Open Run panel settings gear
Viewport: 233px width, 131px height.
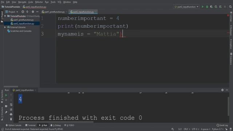(x=222, y=90)
